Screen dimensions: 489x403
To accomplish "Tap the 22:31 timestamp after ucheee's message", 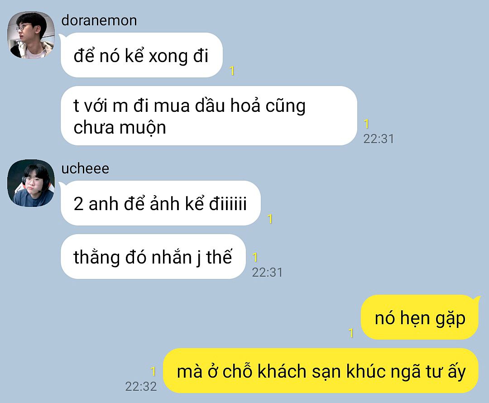I will (267, 272).
